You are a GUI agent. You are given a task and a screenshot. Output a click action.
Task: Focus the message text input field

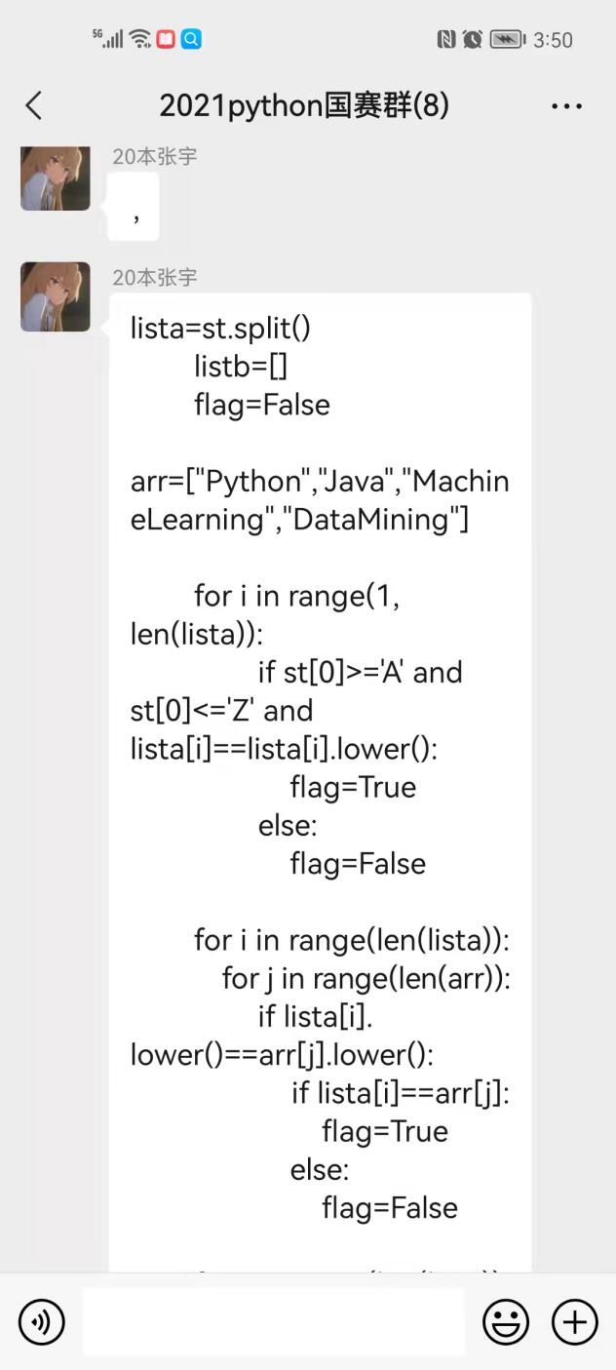274,1321
